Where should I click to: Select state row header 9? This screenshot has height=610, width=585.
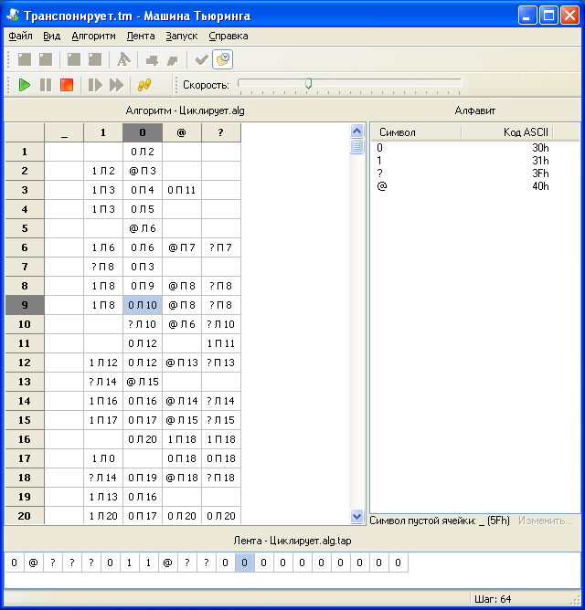(25, 305)
